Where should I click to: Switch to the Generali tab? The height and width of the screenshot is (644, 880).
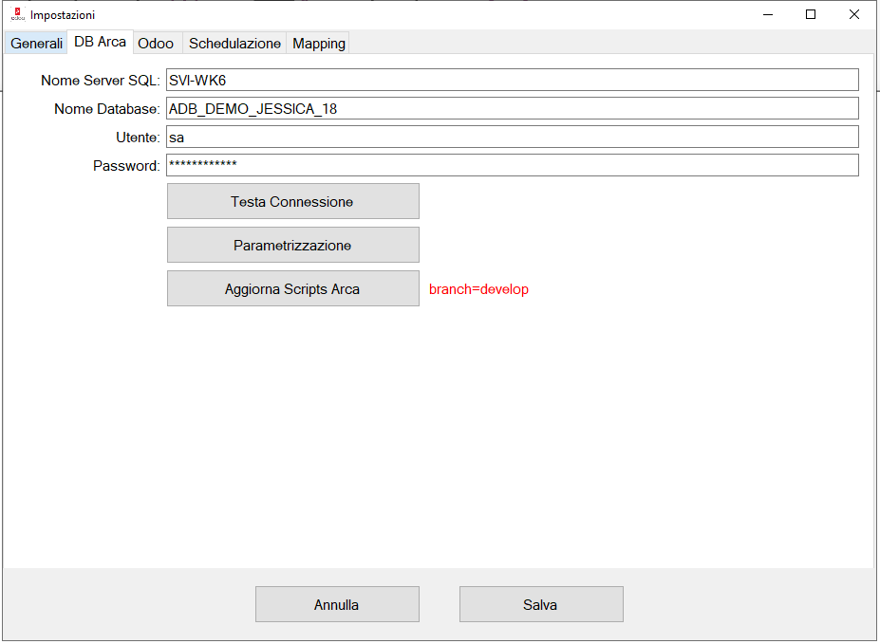click(x=36, y=44)
